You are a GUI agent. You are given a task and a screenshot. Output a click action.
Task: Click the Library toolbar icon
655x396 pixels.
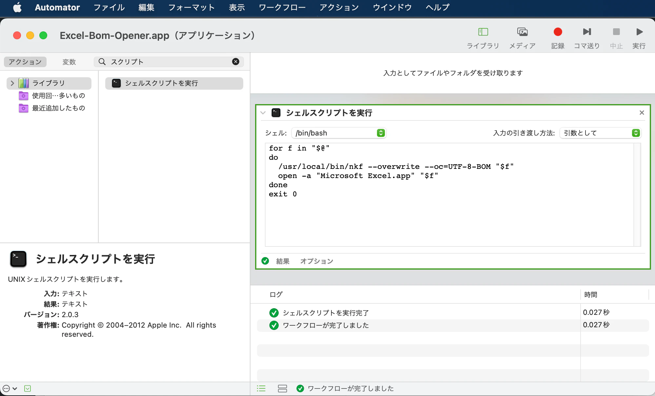click(483, 32)
